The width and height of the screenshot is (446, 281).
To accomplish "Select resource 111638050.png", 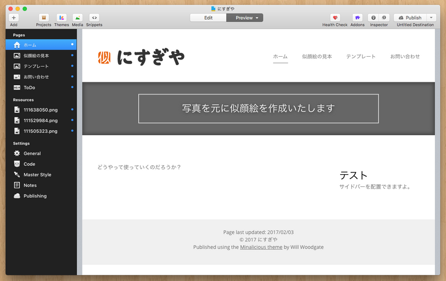I will coord(41,110).
